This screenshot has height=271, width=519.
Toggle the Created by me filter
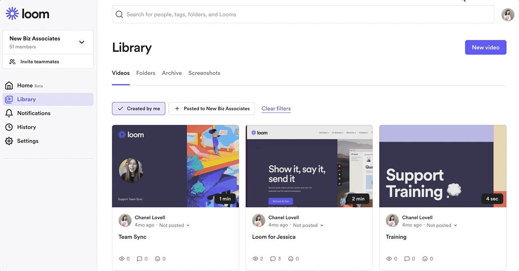pos(139,109)
